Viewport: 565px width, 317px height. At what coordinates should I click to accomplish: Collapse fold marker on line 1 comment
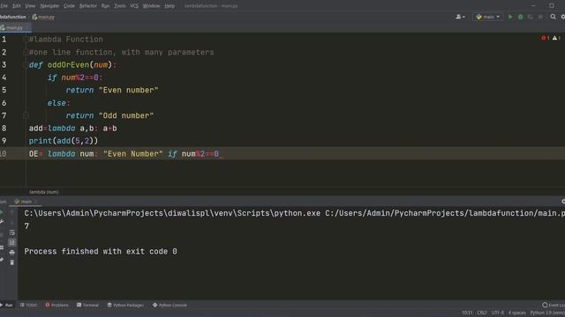[26, 40]
